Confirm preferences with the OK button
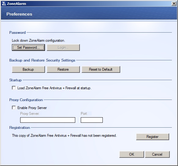 [132, 154]
